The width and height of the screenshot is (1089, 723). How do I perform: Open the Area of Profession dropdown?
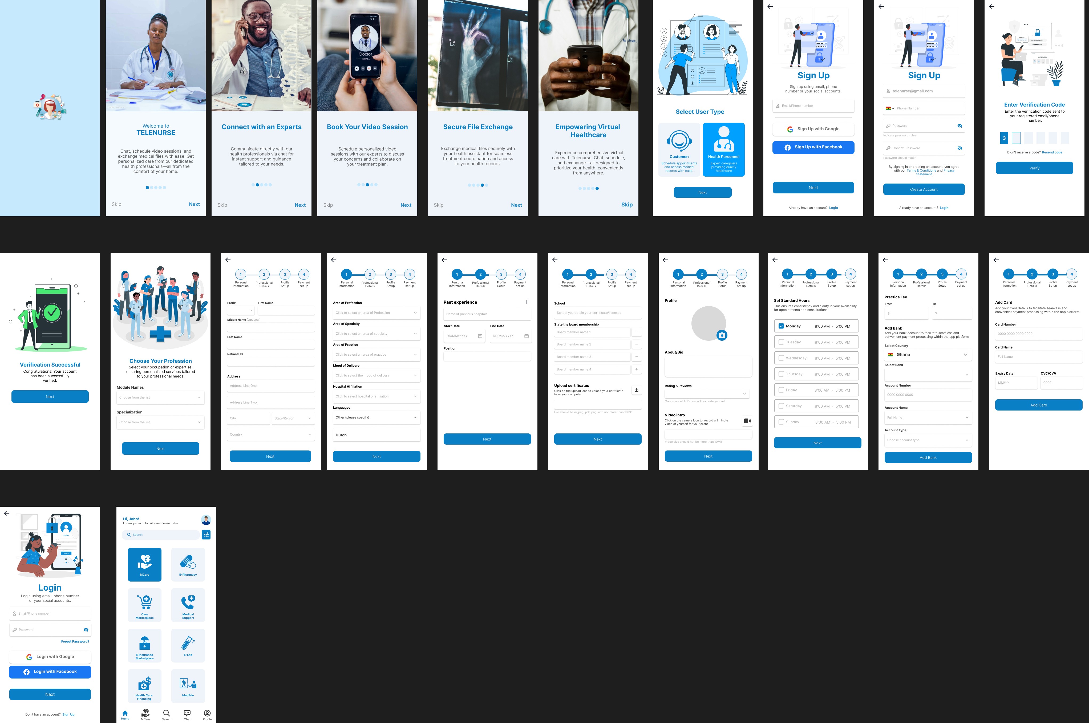click(x=377, y=313)
